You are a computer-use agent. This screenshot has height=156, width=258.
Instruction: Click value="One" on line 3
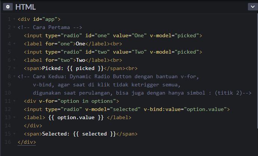(x=130, y=36)
